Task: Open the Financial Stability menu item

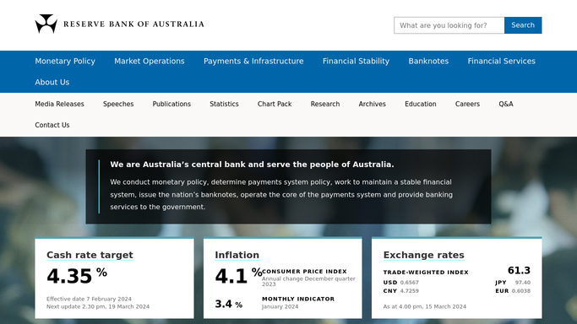Action: (356, 61)
